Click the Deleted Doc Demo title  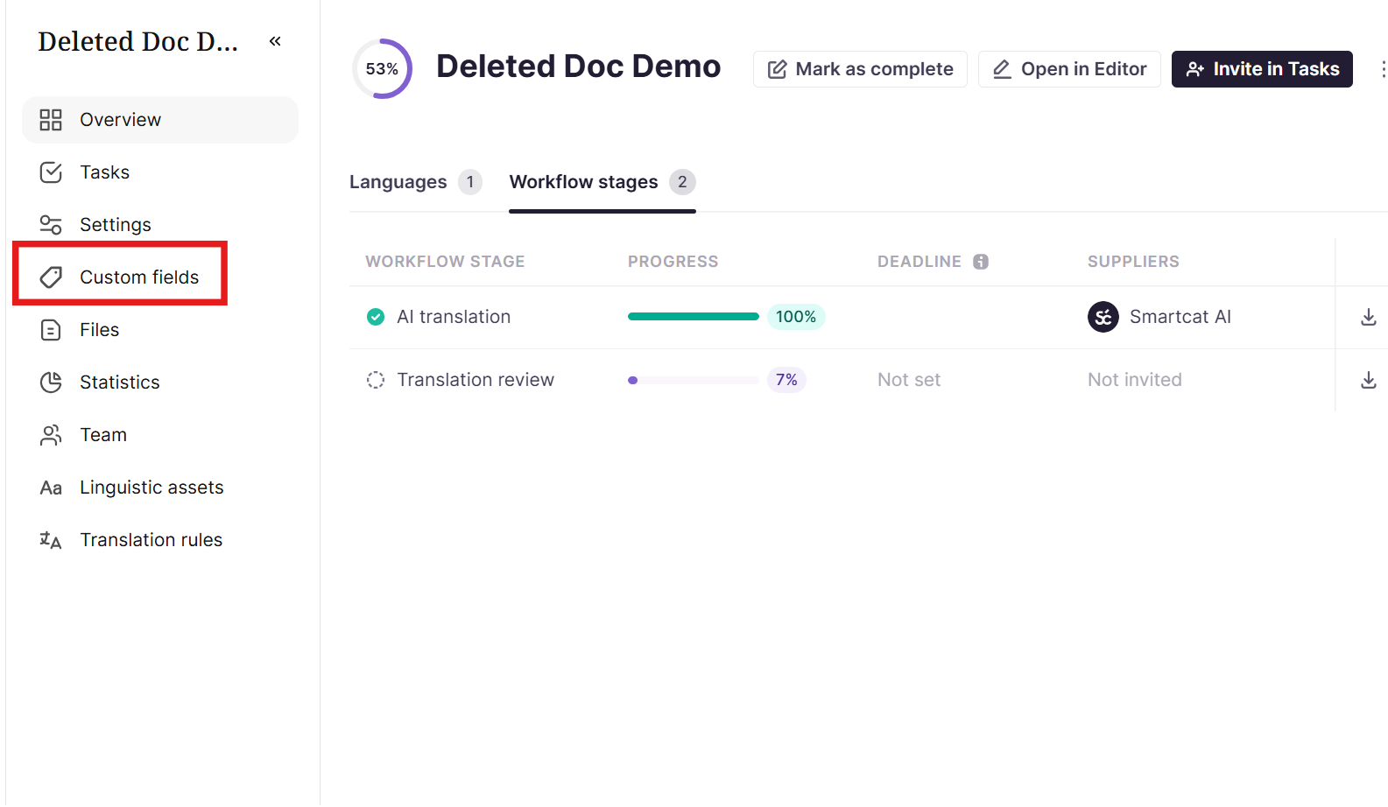[x=579, y=67]
